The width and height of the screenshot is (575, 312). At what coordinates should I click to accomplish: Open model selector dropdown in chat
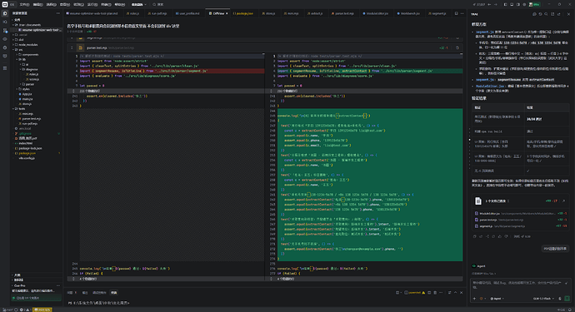pos(544,299)
